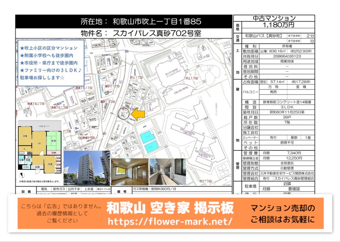Click the マンション売却のご相談 text
The image size is (340, 242).
pyautogui.click(x=282, y=214)
